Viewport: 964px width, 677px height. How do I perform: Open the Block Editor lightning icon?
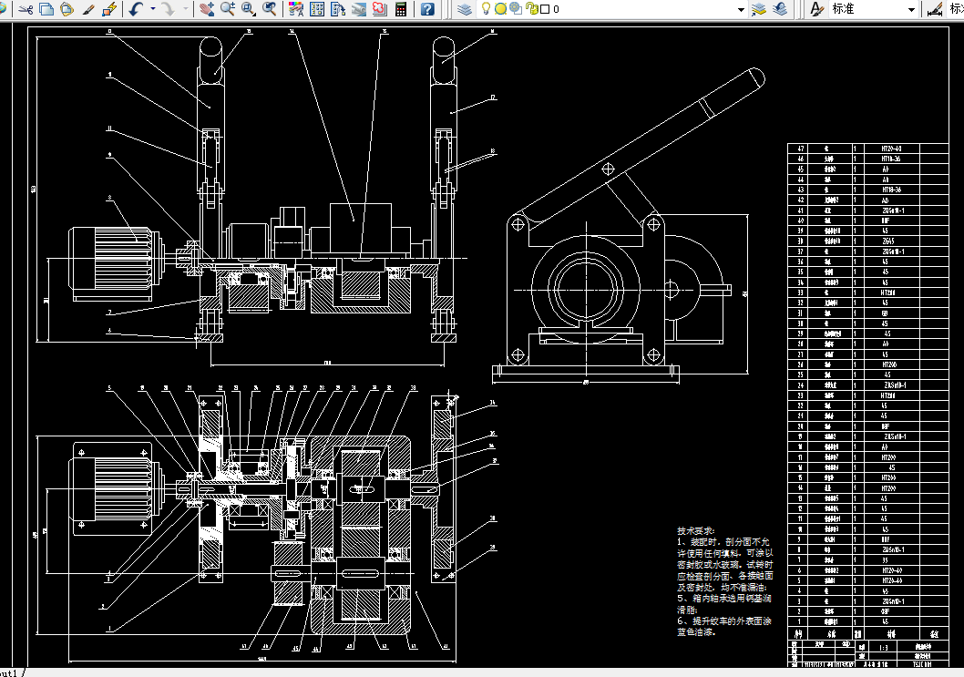tap(108, 9)
